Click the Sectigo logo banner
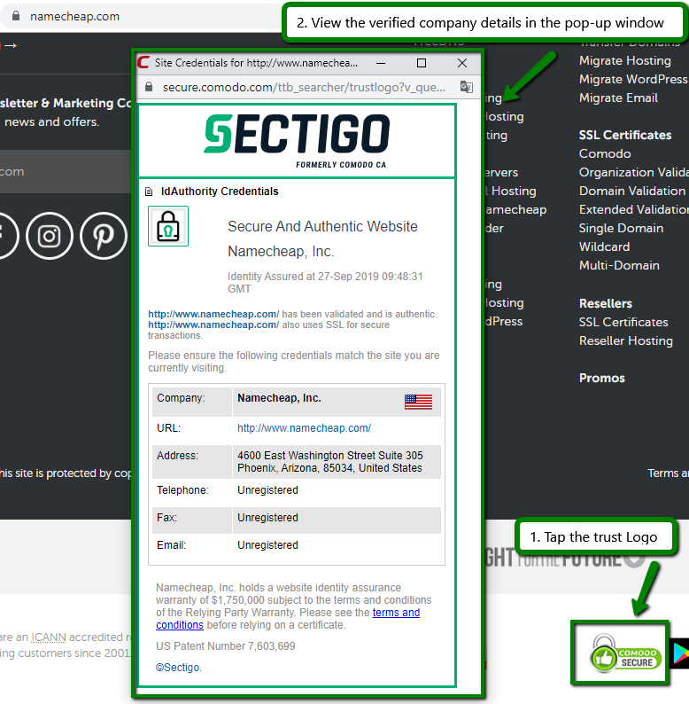Image resolution: width=689 pixels, height=704 pixels. pos(297,141)
